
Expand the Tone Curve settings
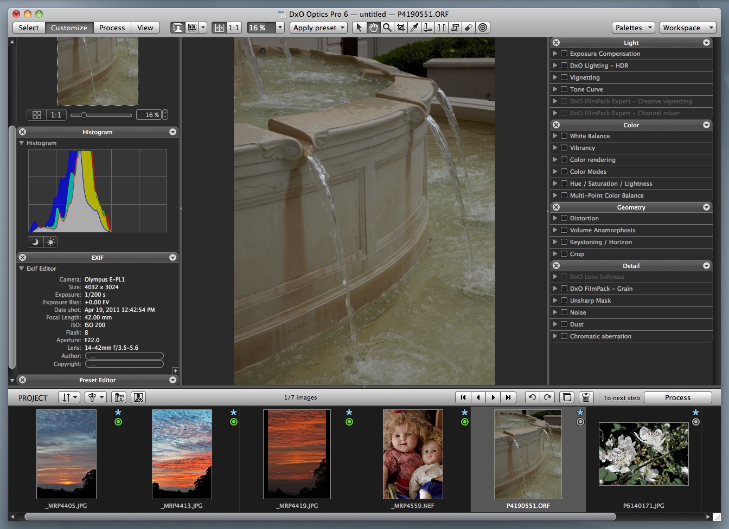tap(555, 89)
